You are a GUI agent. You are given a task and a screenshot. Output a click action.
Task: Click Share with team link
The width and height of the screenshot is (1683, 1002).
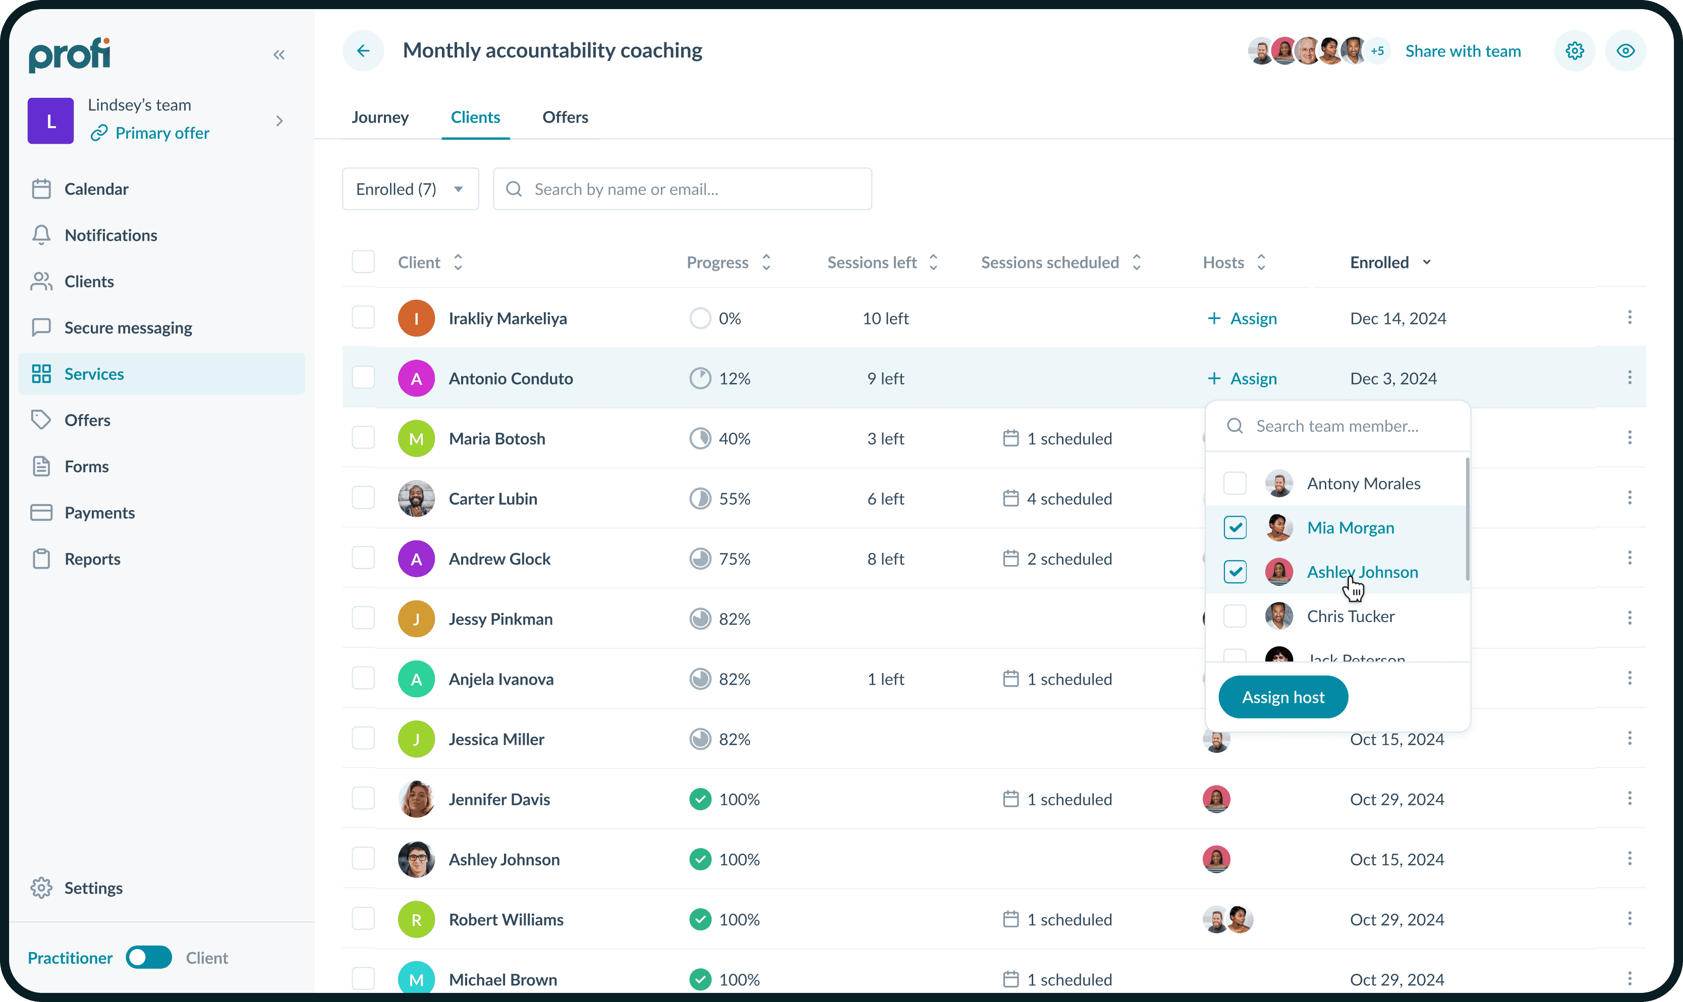tap(1462, 50)
